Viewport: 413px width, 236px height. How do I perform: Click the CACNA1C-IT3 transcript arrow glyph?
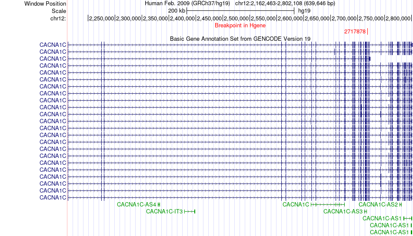click(190, 211)
